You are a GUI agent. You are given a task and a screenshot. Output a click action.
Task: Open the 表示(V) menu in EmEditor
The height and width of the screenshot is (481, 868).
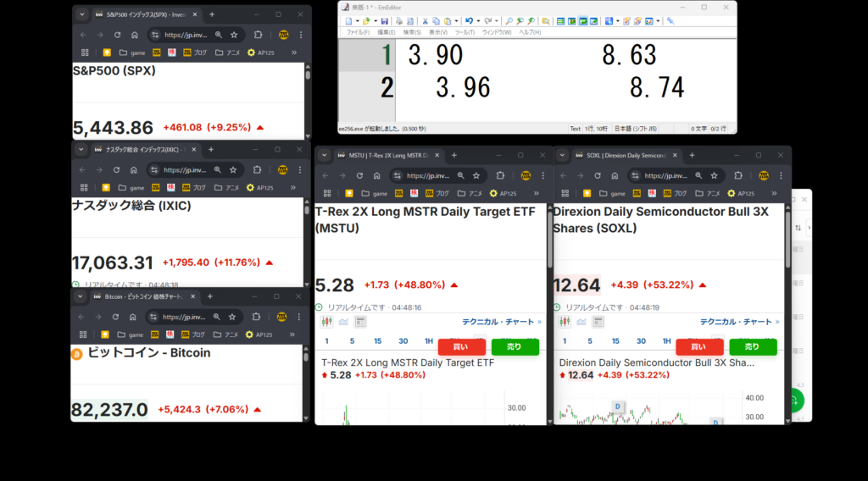438,33
